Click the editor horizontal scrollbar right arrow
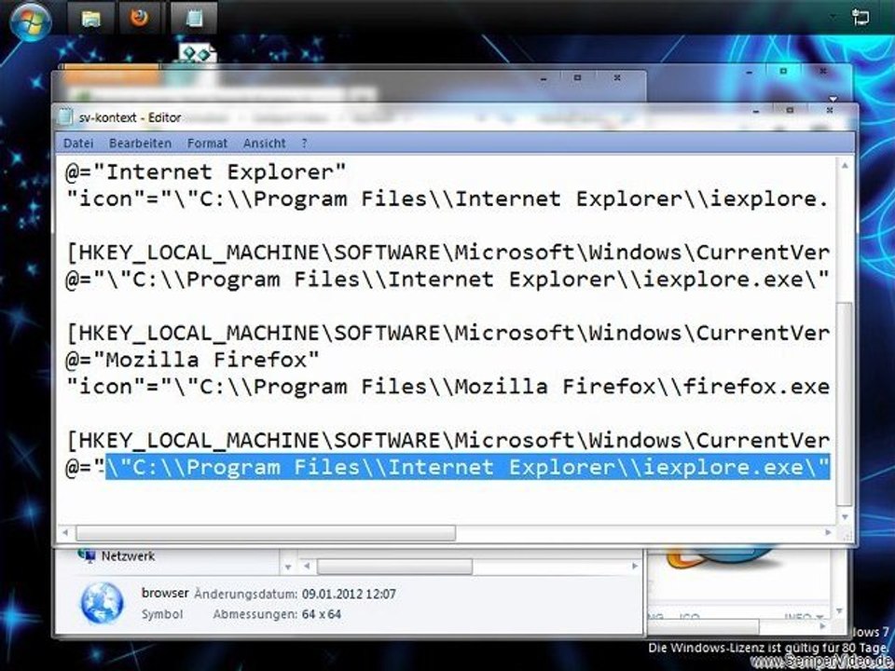The width and height of the screenshot is (895, 671). (828, 532)
